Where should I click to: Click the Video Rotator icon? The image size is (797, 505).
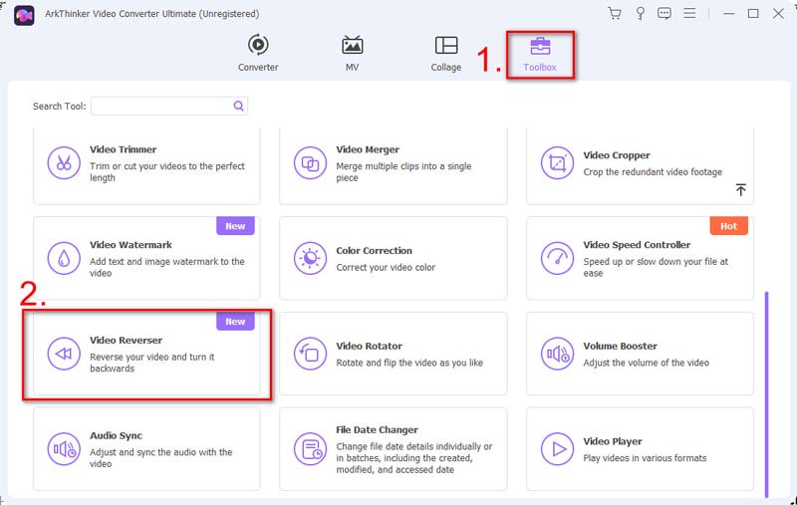(x=310, y=354)
